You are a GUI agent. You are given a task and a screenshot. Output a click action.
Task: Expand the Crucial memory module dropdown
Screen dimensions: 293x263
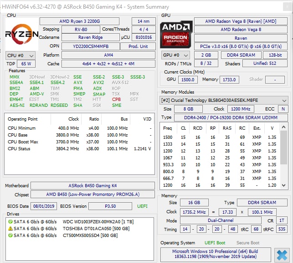click(x=224, y=100)
